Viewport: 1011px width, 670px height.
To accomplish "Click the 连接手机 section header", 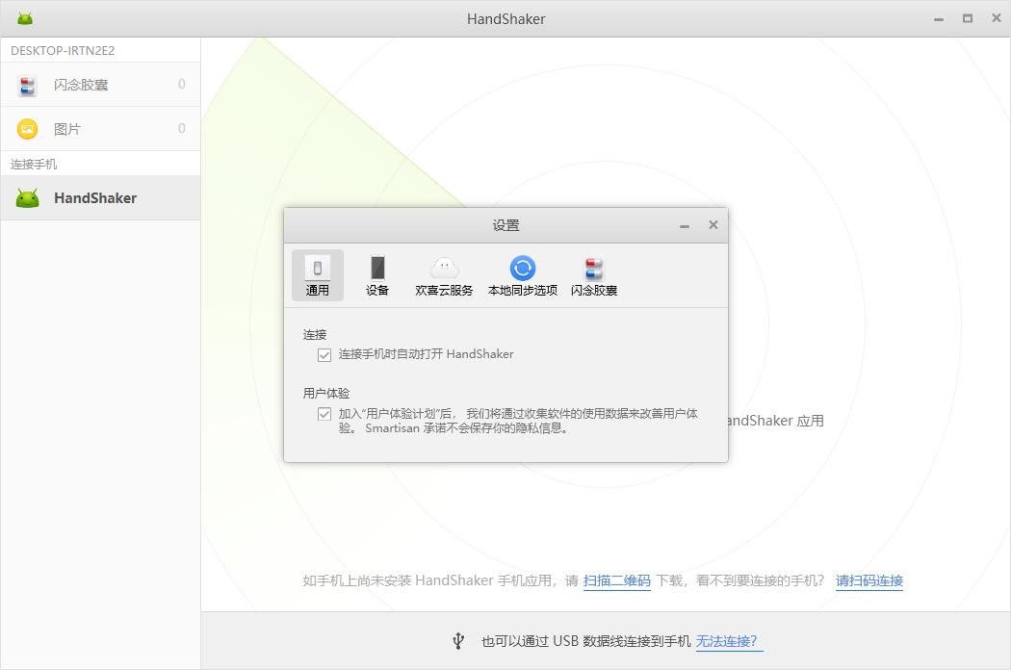I will tap(34, 164).
